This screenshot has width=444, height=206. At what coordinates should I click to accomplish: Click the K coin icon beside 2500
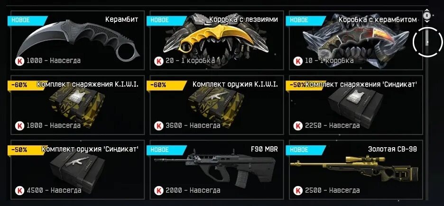298,190
